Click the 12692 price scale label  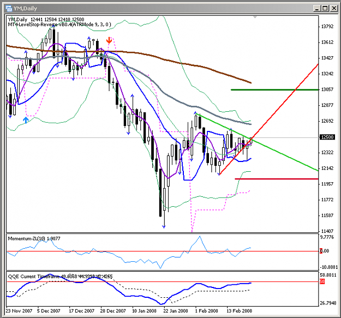pyautogui.click(x=327, y=121)
